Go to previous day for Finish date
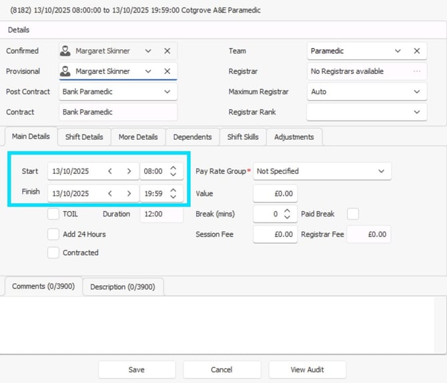Viewport: 447px width, 383px height. pos(111,193)
